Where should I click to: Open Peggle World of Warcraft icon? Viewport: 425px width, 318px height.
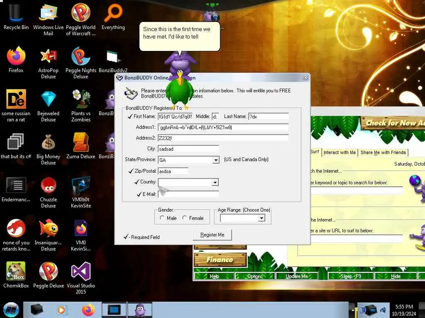tap(81, 19)
